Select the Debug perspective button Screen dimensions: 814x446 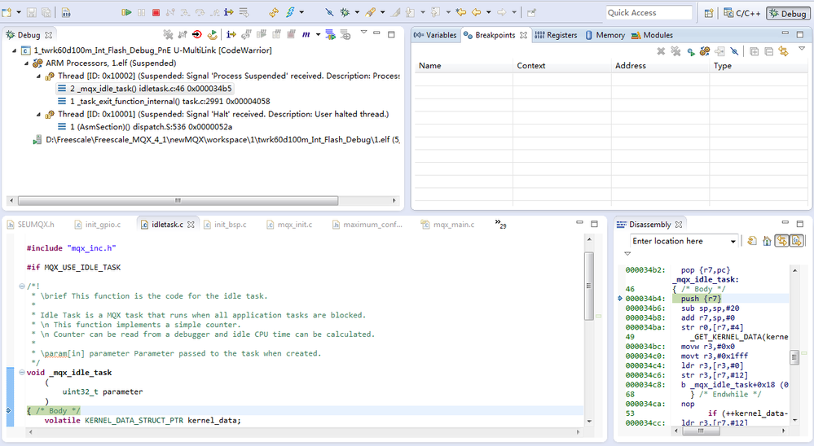coord(788,14)
